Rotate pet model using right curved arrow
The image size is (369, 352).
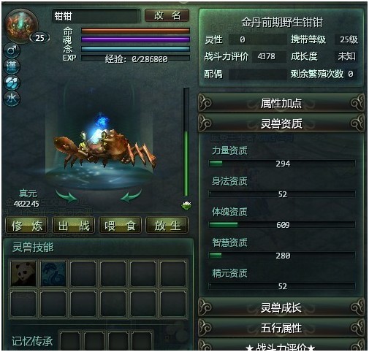click(x=131, y=196)
